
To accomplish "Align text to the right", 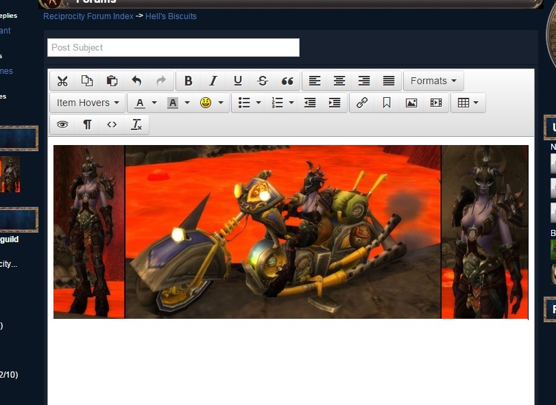I will click(364, 81).
